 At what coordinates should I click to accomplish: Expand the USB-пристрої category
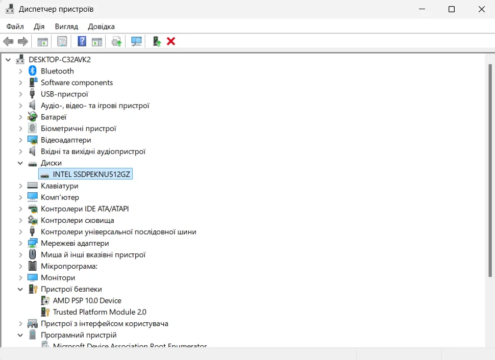(20, 94)
